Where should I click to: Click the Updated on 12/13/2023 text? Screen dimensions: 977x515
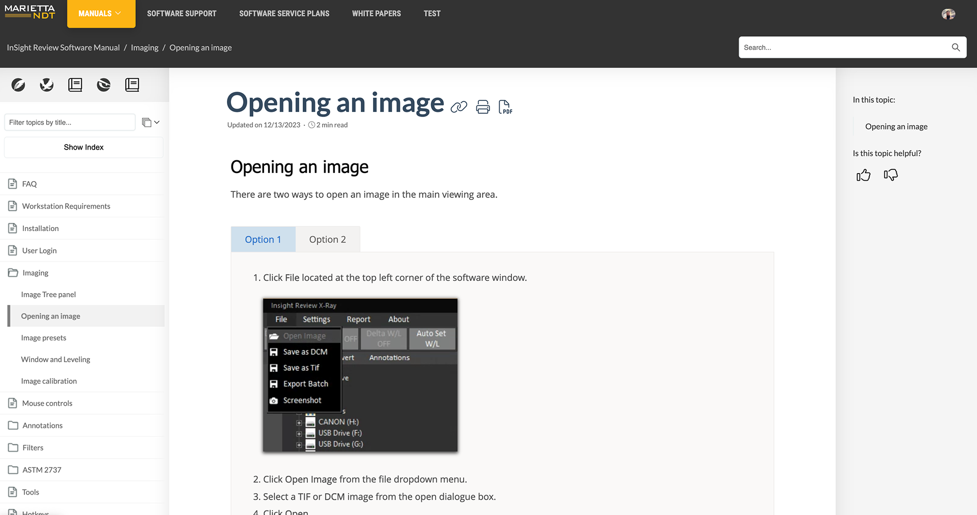[264, 125]
